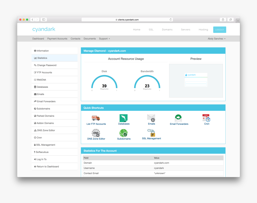
Task: Show all tabs in Safari
Action: (230, 20)
